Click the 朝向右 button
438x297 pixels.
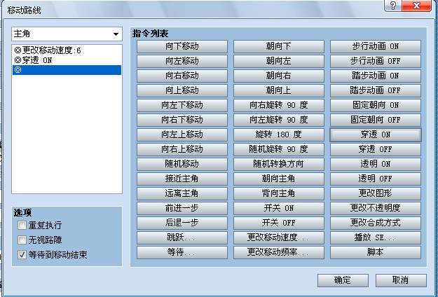click(x=279, y=76)
